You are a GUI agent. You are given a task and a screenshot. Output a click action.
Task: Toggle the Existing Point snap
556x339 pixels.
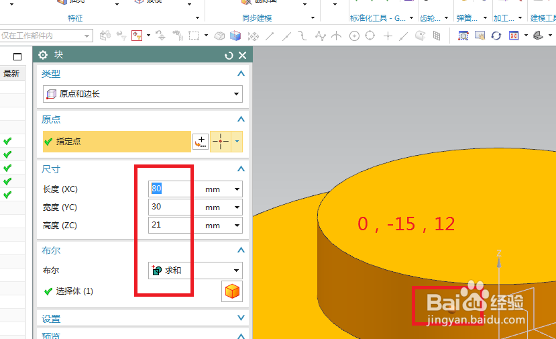388,36
